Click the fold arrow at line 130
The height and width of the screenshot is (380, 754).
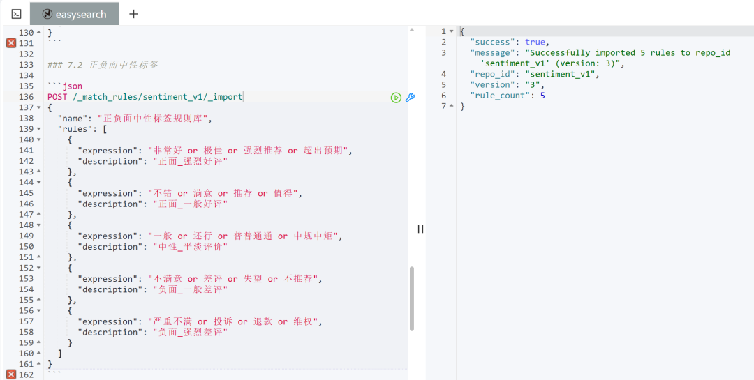tap(39, 33)
